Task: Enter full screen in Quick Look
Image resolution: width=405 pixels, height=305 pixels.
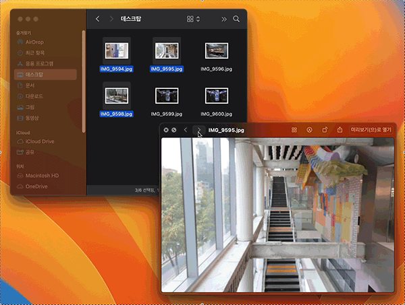Action: [174, 130]
